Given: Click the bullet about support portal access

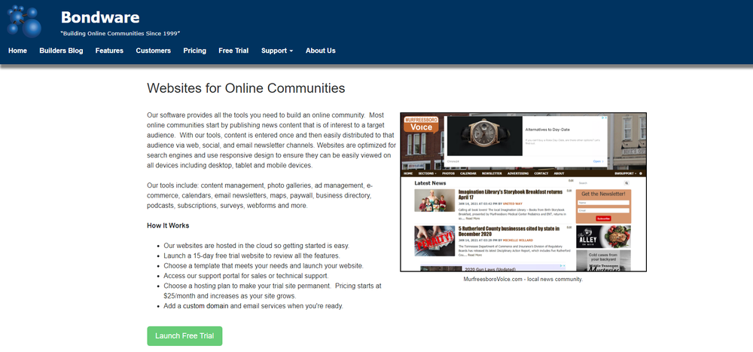Looking at the screenshot, I should click(246, 276).
